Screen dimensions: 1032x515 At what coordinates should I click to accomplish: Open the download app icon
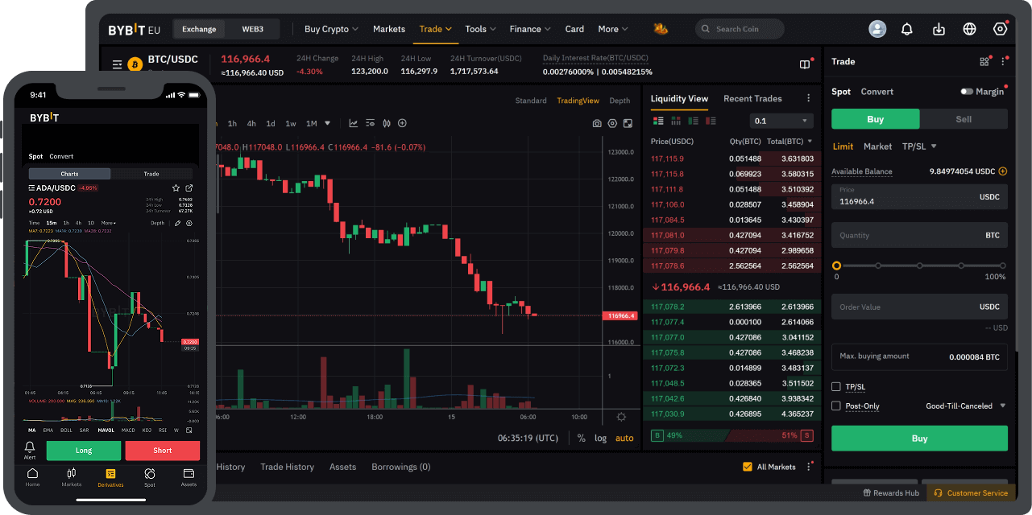coord(939,29)
